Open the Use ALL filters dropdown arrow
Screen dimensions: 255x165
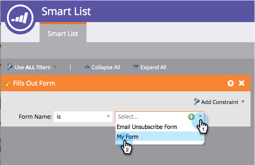[55, 67]
